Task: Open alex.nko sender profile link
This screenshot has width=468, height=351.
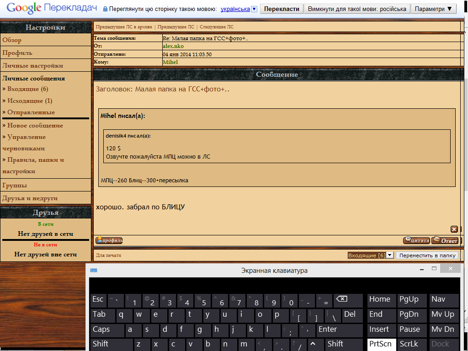Action: coord(173,46)
